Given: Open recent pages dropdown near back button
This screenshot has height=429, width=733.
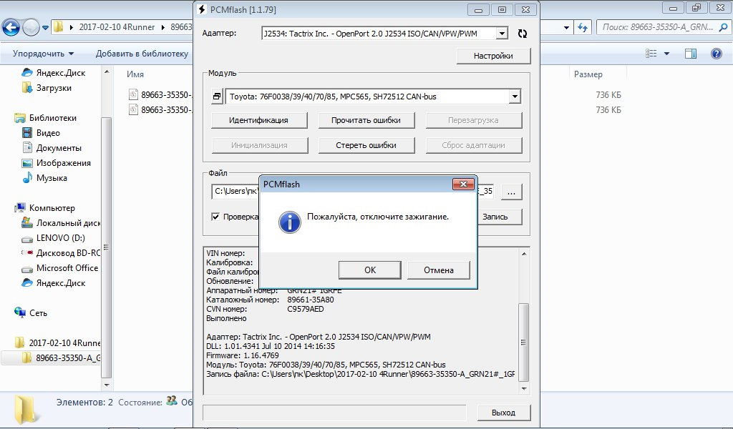Looking at the screenshot, I should click(x=45, y=28).
